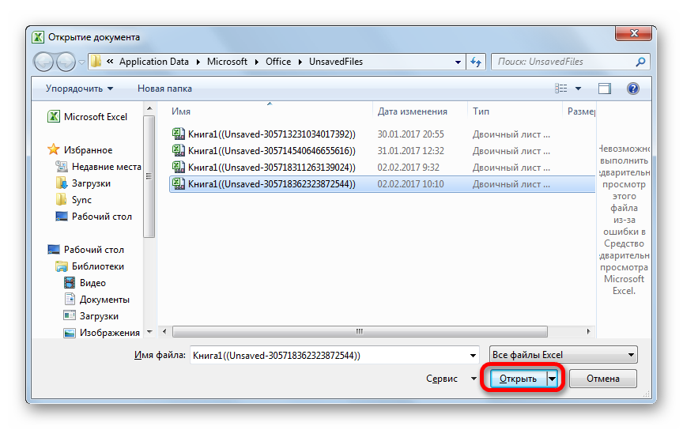683x430 pixels.
Task: Expand the Упорядочить menu
Action: click(79, 89)
